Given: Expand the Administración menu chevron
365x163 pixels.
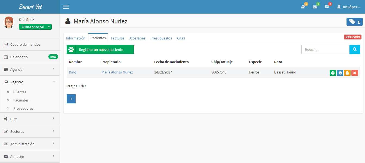Looking at the screenshot, I should [x=54, y=143].
